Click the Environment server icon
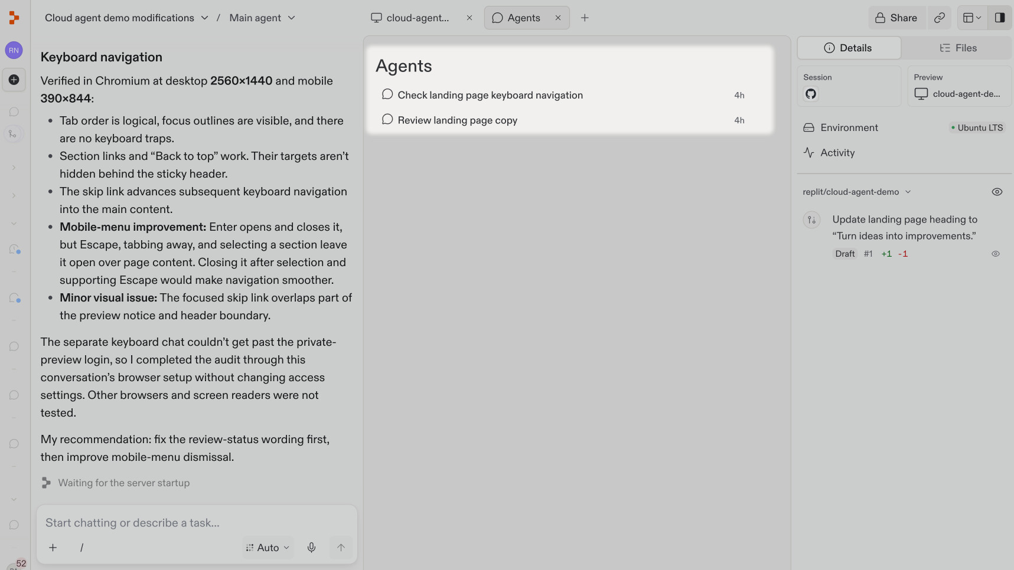The height and width of the screenshot is (570, 1014). point(808,127)
